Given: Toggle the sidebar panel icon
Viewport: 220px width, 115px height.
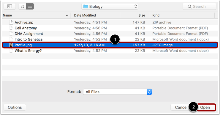Looking at the screenshot, I should point(10,6).
